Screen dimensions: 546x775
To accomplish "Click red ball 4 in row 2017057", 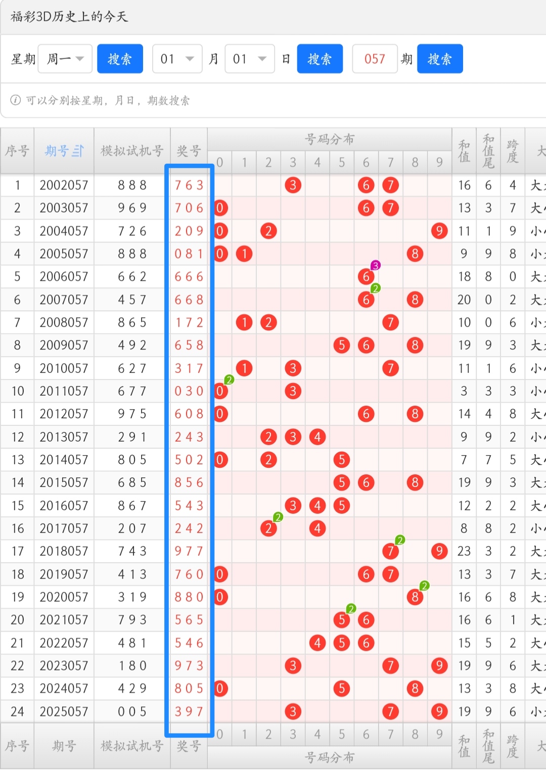I will point(317,528).
